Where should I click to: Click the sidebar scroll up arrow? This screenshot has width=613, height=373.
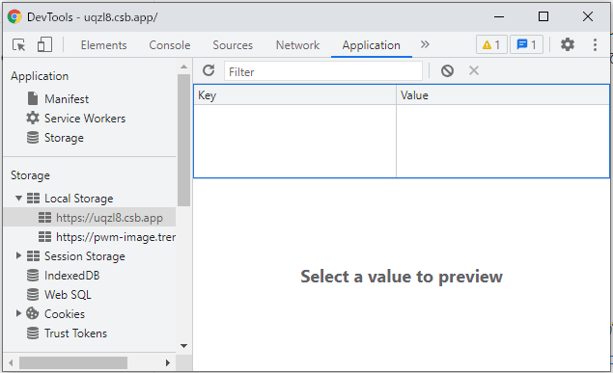pos(183,67)
